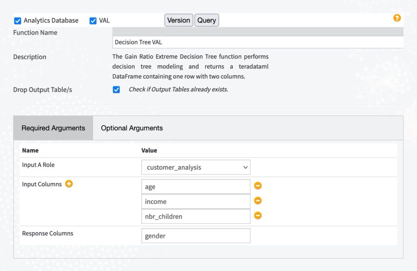This screenshot has width=417, height=271.
Task: Disable the VAL checkbox
Action: pyautogui.click(x=93, y=20)
